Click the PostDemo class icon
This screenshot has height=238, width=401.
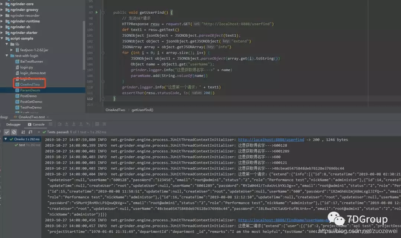coord(17,96)
